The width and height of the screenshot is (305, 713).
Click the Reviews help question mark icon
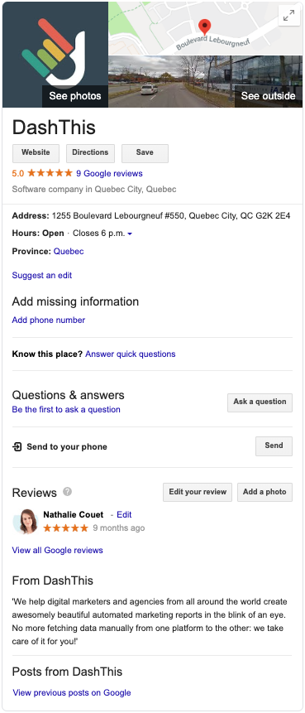pyautogui.click(x=68, y=492)
